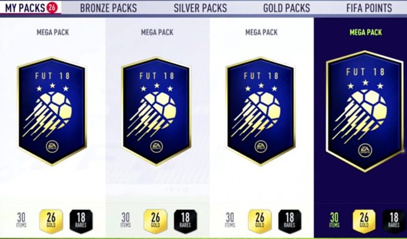The image size is (407, 239).
Task: Select the third Mega Pack card
Action: tap(261, 111)
